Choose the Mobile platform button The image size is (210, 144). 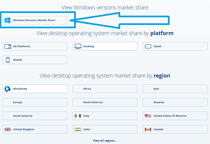click(x=35, y=60)
